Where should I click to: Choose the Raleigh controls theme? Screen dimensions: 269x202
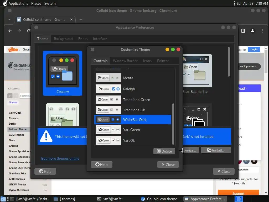tap(133, 89)
